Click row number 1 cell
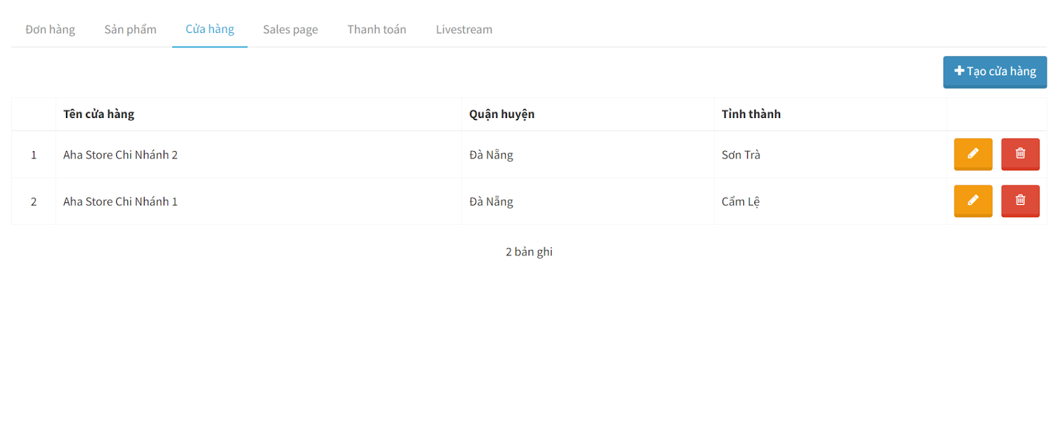 click(x=34, y=155)
